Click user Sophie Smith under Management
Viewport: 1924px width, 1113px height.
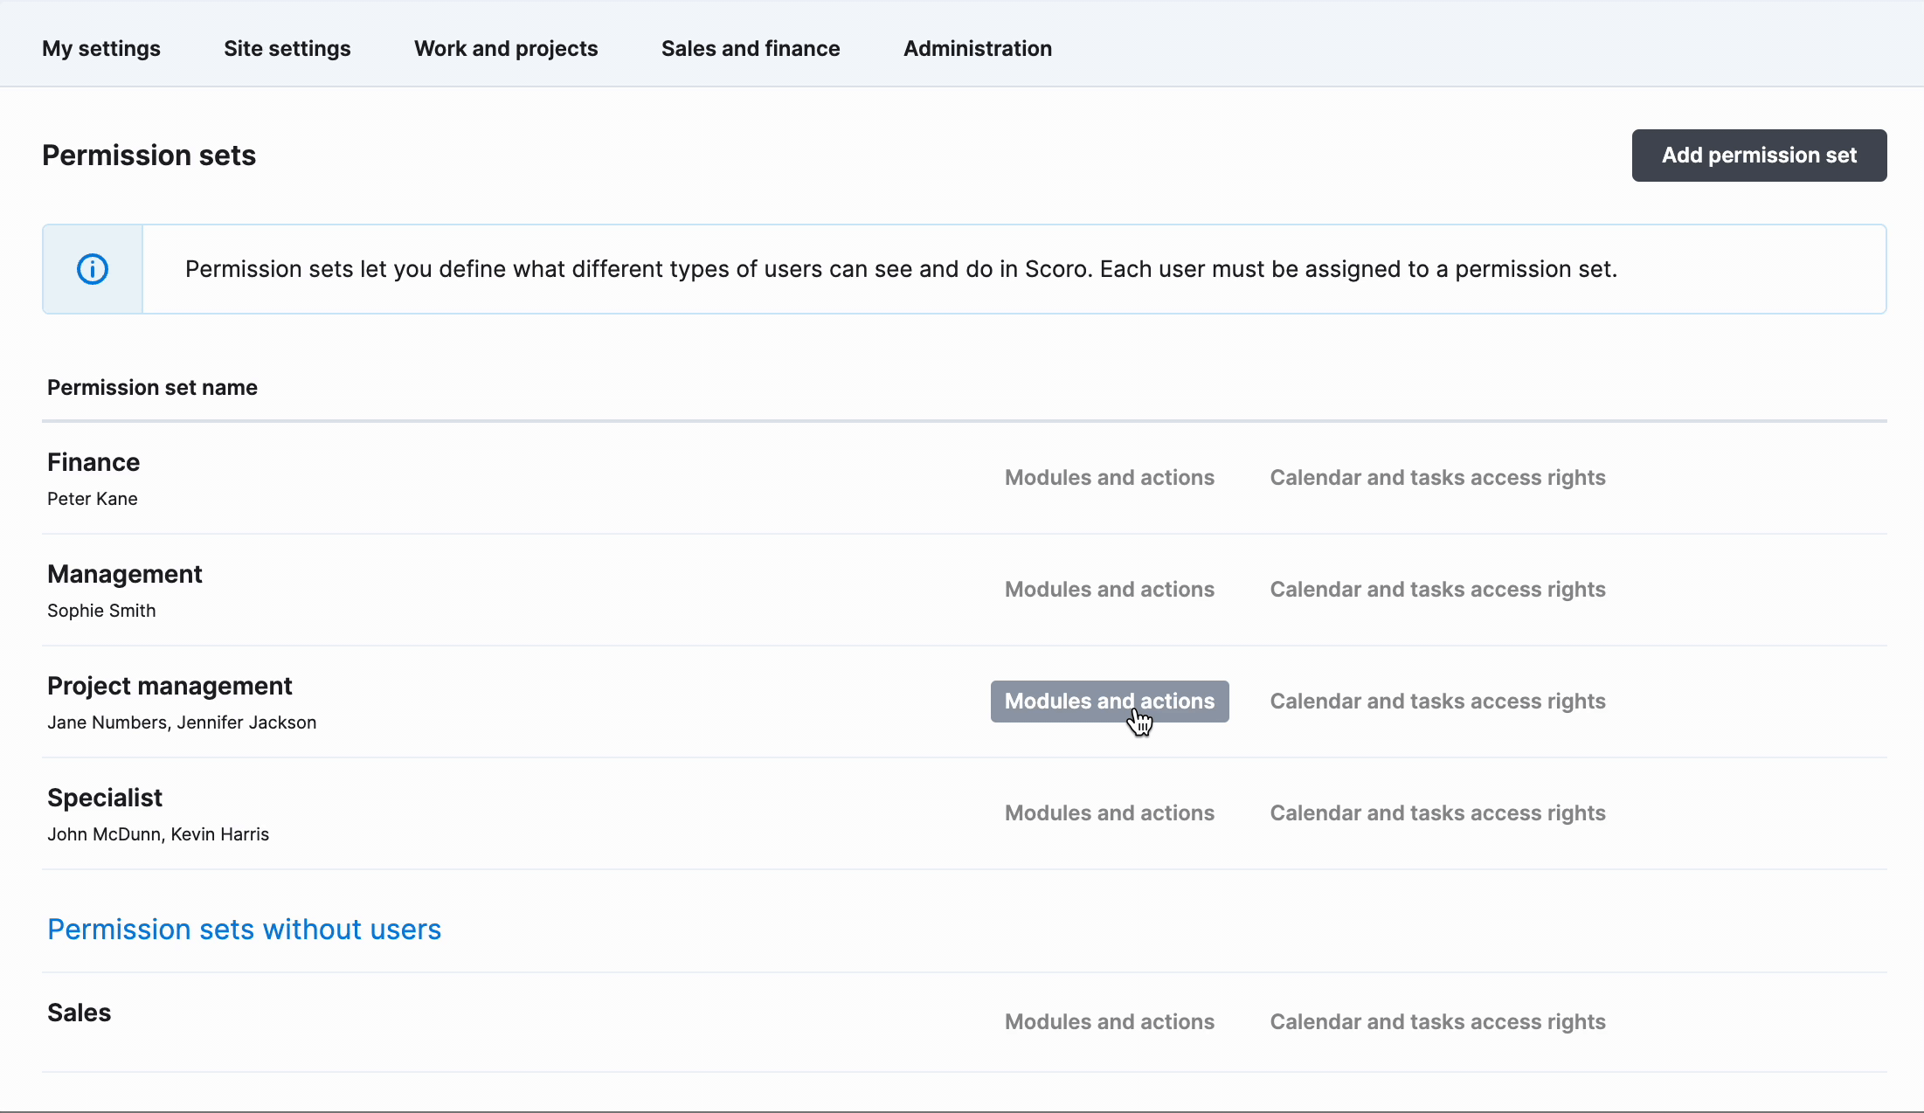pos(101,611)
